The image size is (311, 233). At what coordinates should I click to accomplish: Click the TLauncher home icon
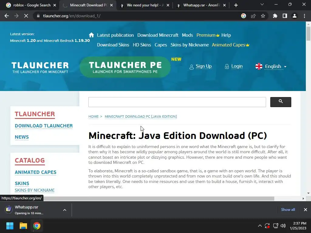[91, 35]
